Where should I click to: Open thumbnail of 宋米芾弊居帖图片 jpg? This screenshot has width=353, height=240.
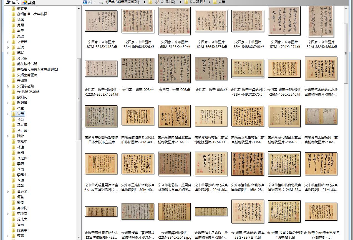[175, 212]
